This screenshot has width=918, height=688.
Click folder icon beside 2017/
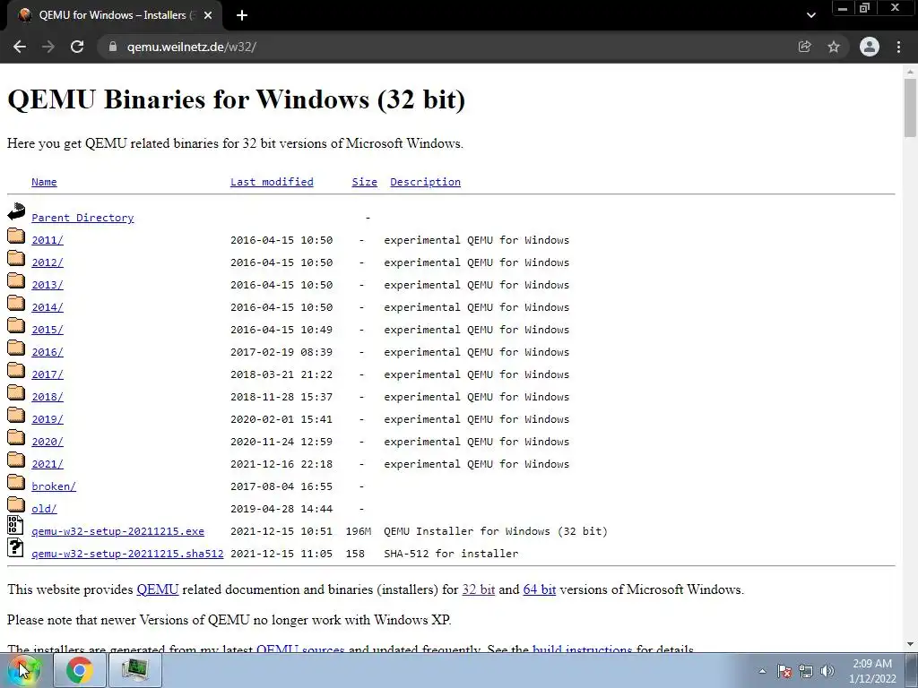(x=16, y=370)
